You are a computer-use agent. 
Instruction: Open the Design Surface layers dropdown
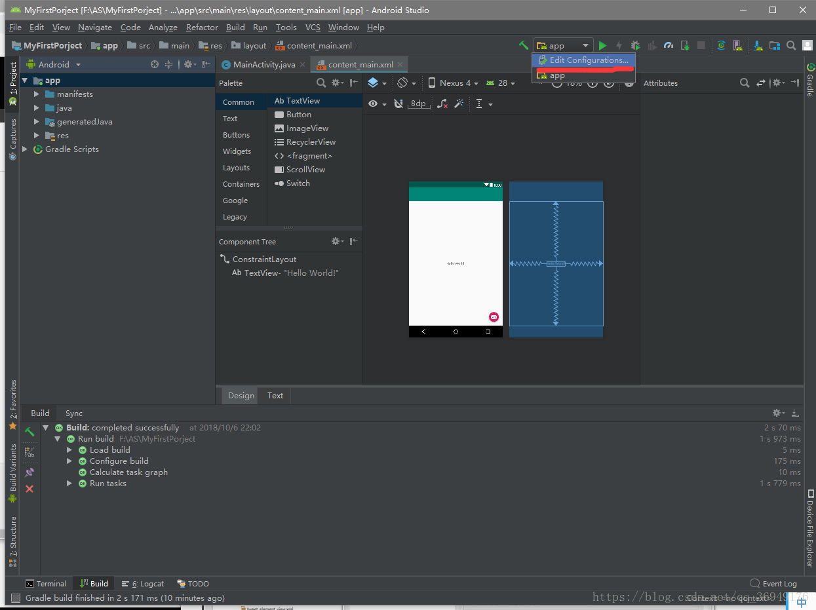(x=377, y=83)
